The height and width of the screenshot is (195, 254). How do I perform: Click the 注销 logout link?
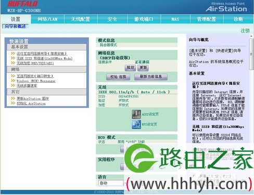(x=245, y=31)
